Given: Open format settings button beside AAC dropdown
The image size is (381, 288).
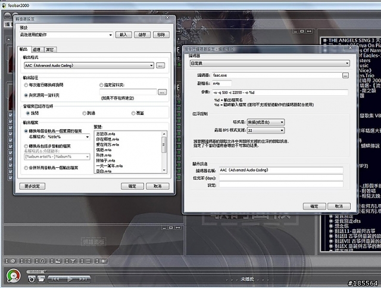Looking at the screenshot, I should tap(160, 65).
